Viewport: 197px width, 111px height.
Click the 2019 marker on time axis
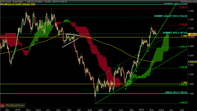tap(141, 110)
